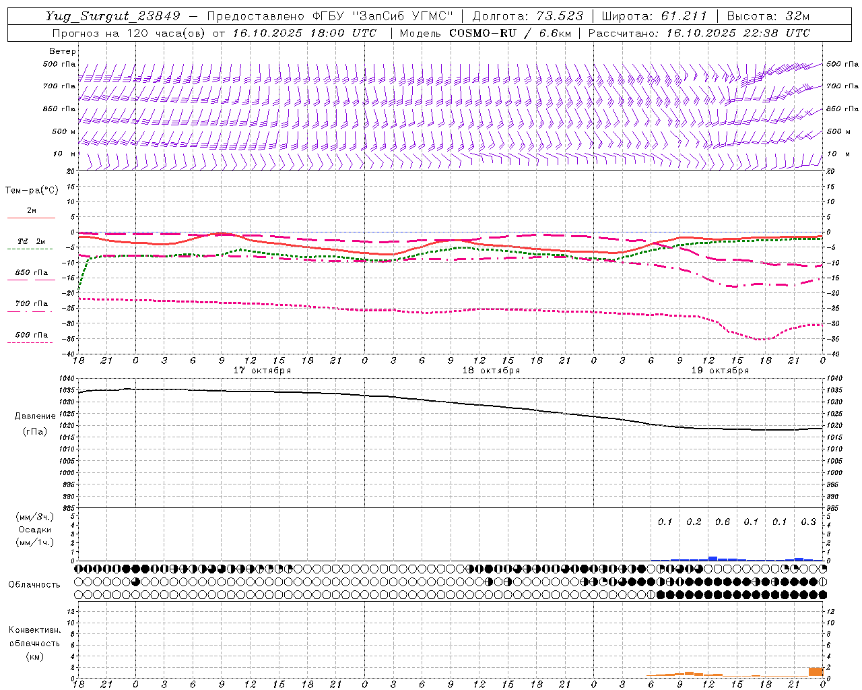Click the 0.6 precipitation value
Viewport: 862px width, 690px height.
click(x=723, y=522)
